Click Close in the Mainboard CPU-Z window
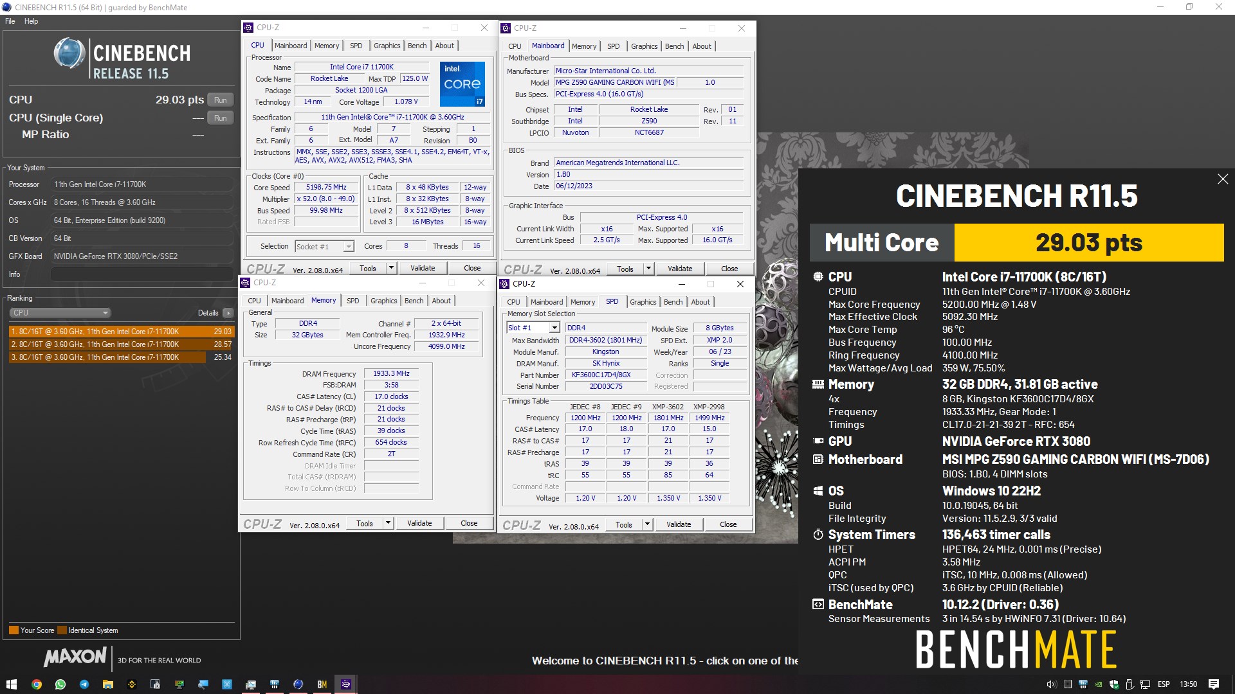The height and width of the screenshot is (694, 1235). pyautogui.click(x=729, y=269)
